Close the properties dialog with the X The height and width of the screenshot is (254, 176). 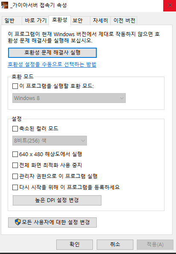pyautogui.click(x=170, y=6)
